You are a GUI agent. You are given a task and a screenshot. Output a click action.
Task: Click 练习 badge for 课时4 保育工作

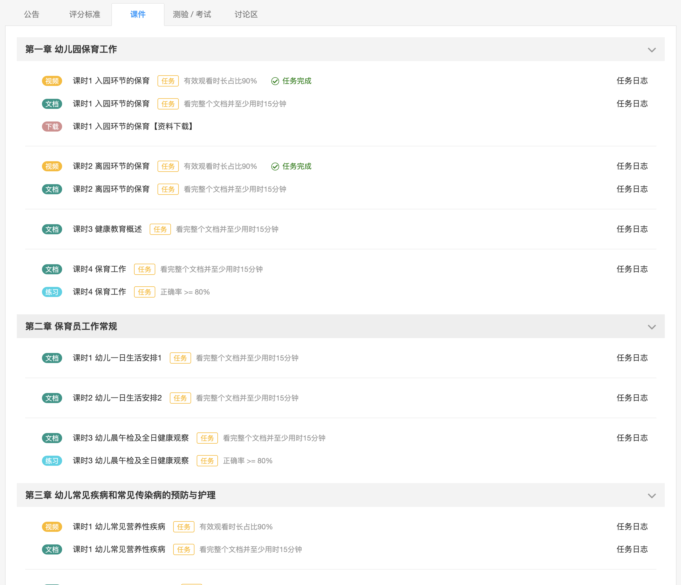pos(52,292)
